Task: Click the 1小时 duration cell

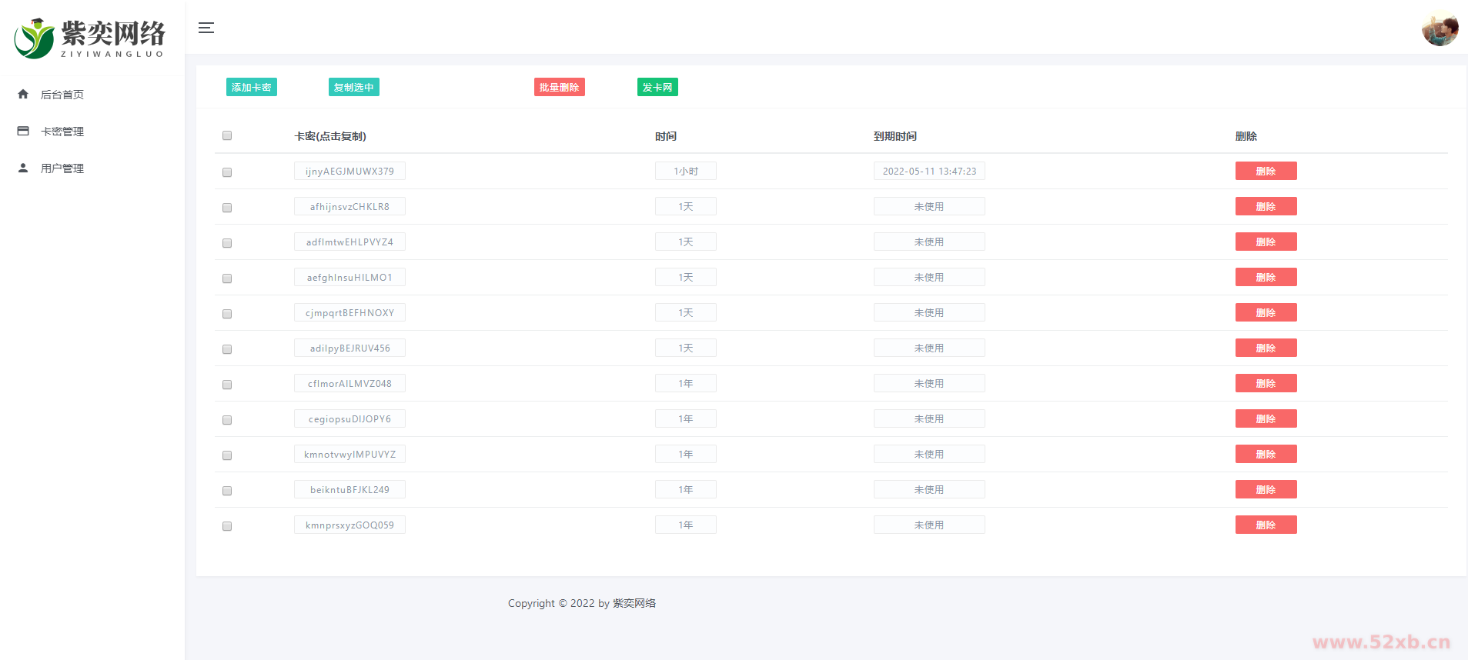Action: 686,171
